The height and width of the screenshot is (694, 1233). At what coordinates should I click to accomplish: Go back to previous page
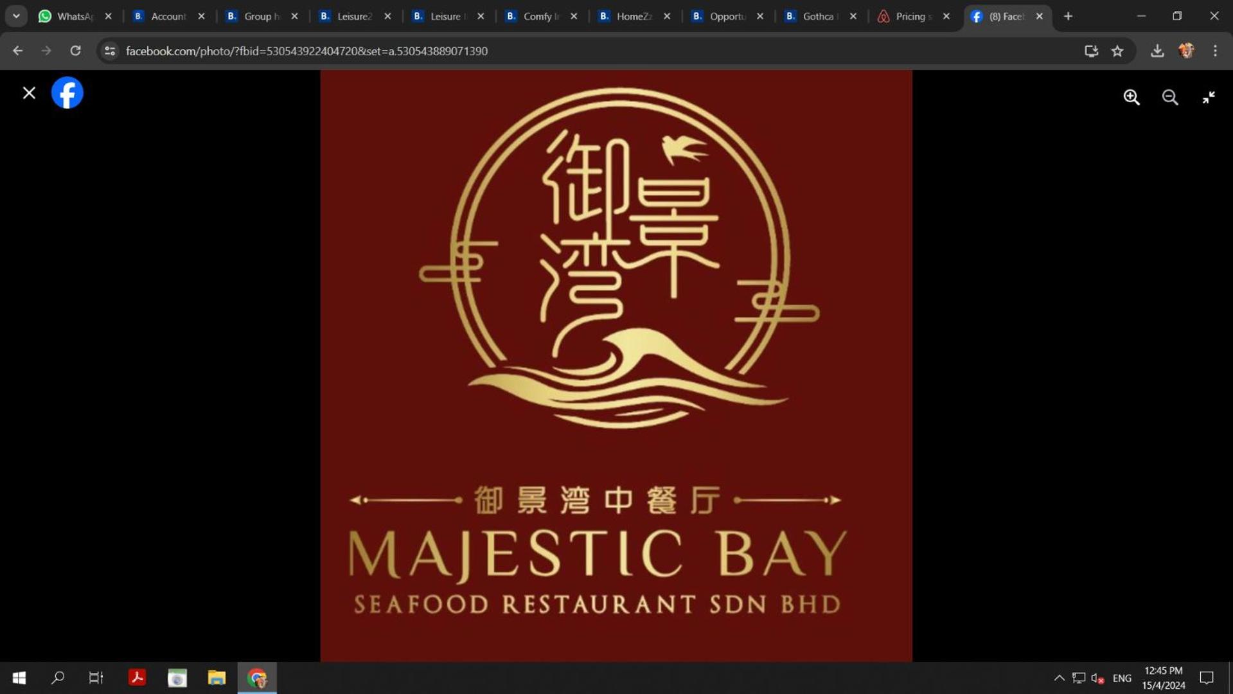pyautogui.click(x=17, y=51)
